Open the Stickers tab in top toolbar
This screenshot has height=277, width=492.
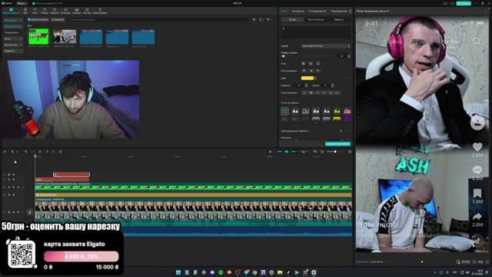[x=45, y=11]
